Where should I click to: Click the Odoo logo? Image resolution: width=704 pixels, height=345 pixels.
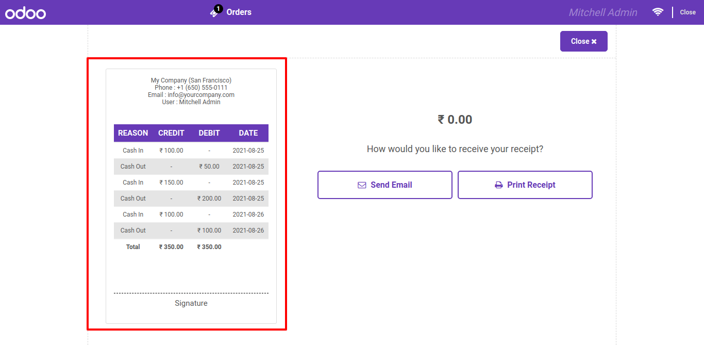click(x=26, y=13)
